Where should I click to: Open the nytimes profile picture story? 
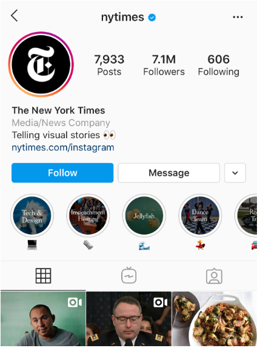pos(41,64)
